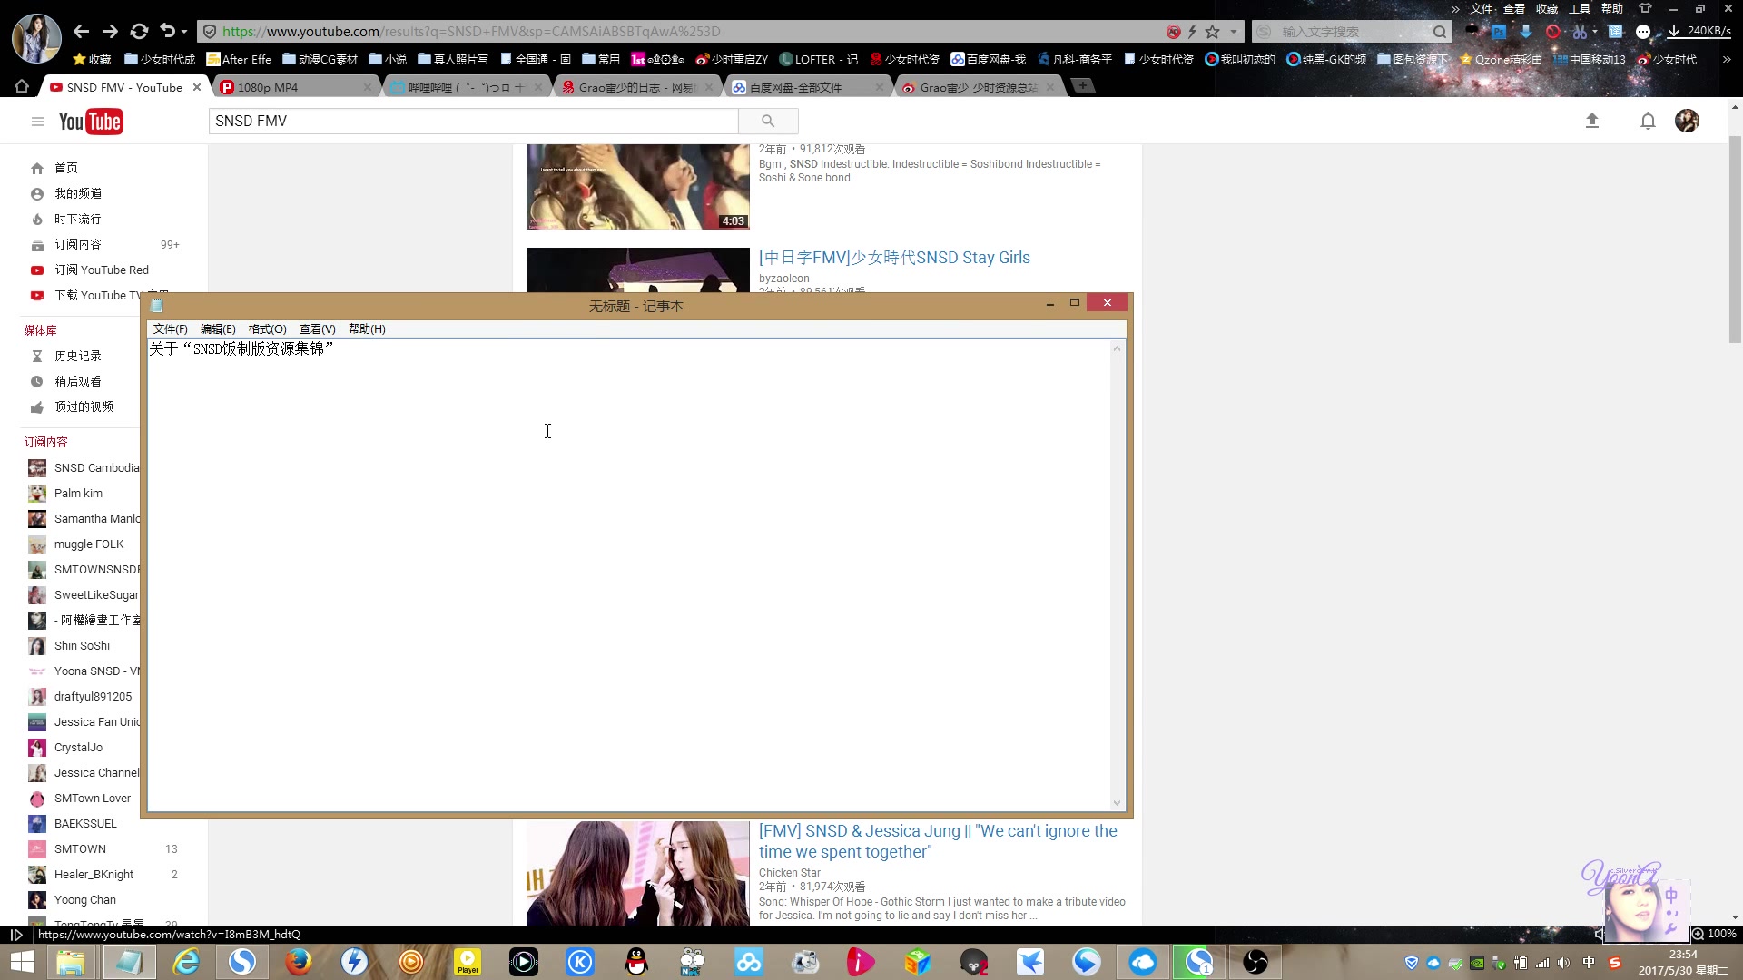The width and height of the screenshot is (1743, 980).
Task: Go to YouTube logo homepage
Action: (91, 122)
